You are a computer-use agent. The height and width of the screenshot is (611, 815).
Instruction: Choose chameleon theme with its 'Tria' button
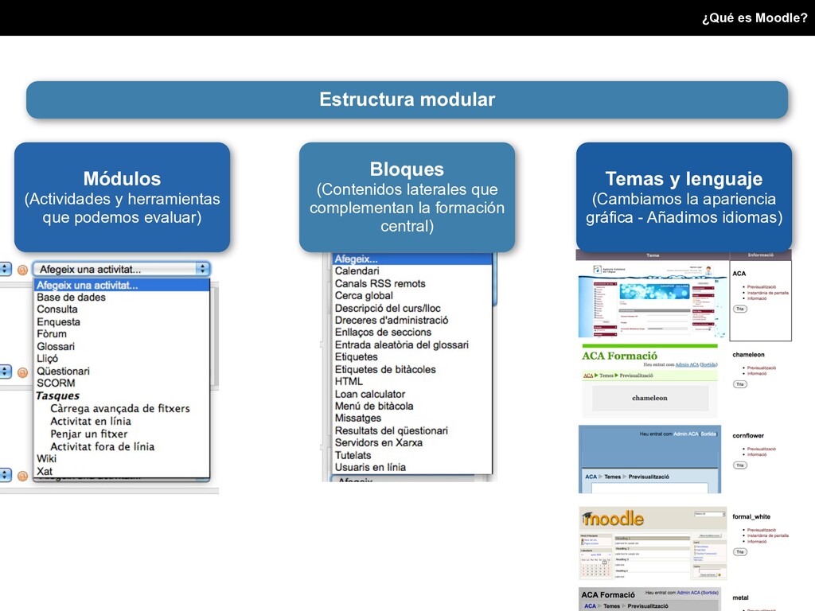pyautogui.click(x=739, y=384)
